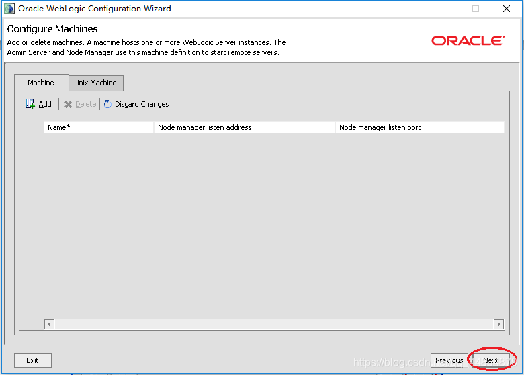524x375 pixels.
Task: Click the Oracle logo
Action: [468, 41]
